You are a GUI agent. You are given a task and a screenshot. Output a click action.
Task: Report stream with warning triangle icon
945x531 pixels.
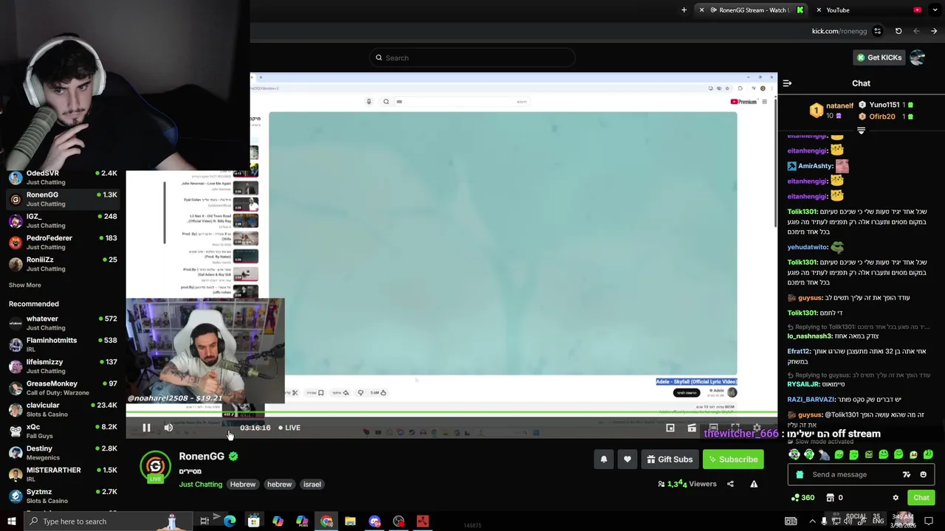tap(754, 484)
